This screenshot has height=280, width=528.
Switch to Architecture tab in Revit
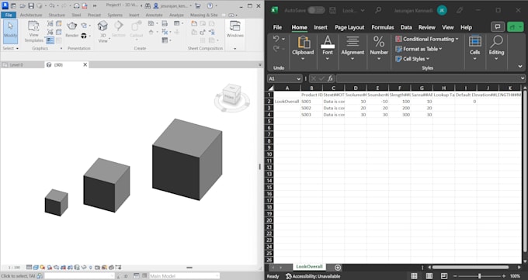30,16
